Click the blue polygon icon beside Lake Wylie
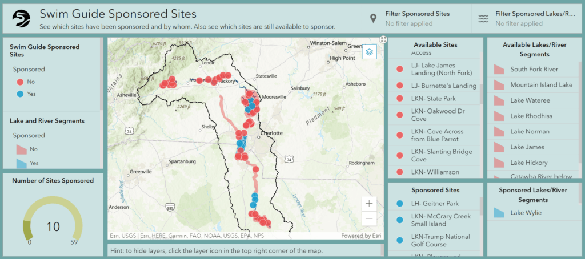The image size is (585, 259). [499, 213]
